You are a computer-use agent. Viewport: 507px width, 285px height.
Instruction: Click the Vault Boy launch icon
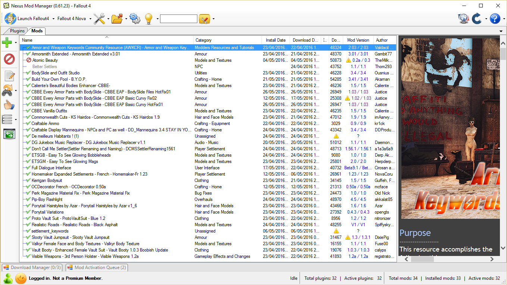(x=10, y=19)
